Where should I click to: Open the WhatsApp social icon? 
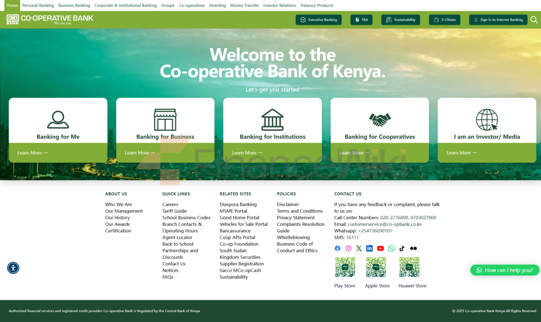click(391, 249)
